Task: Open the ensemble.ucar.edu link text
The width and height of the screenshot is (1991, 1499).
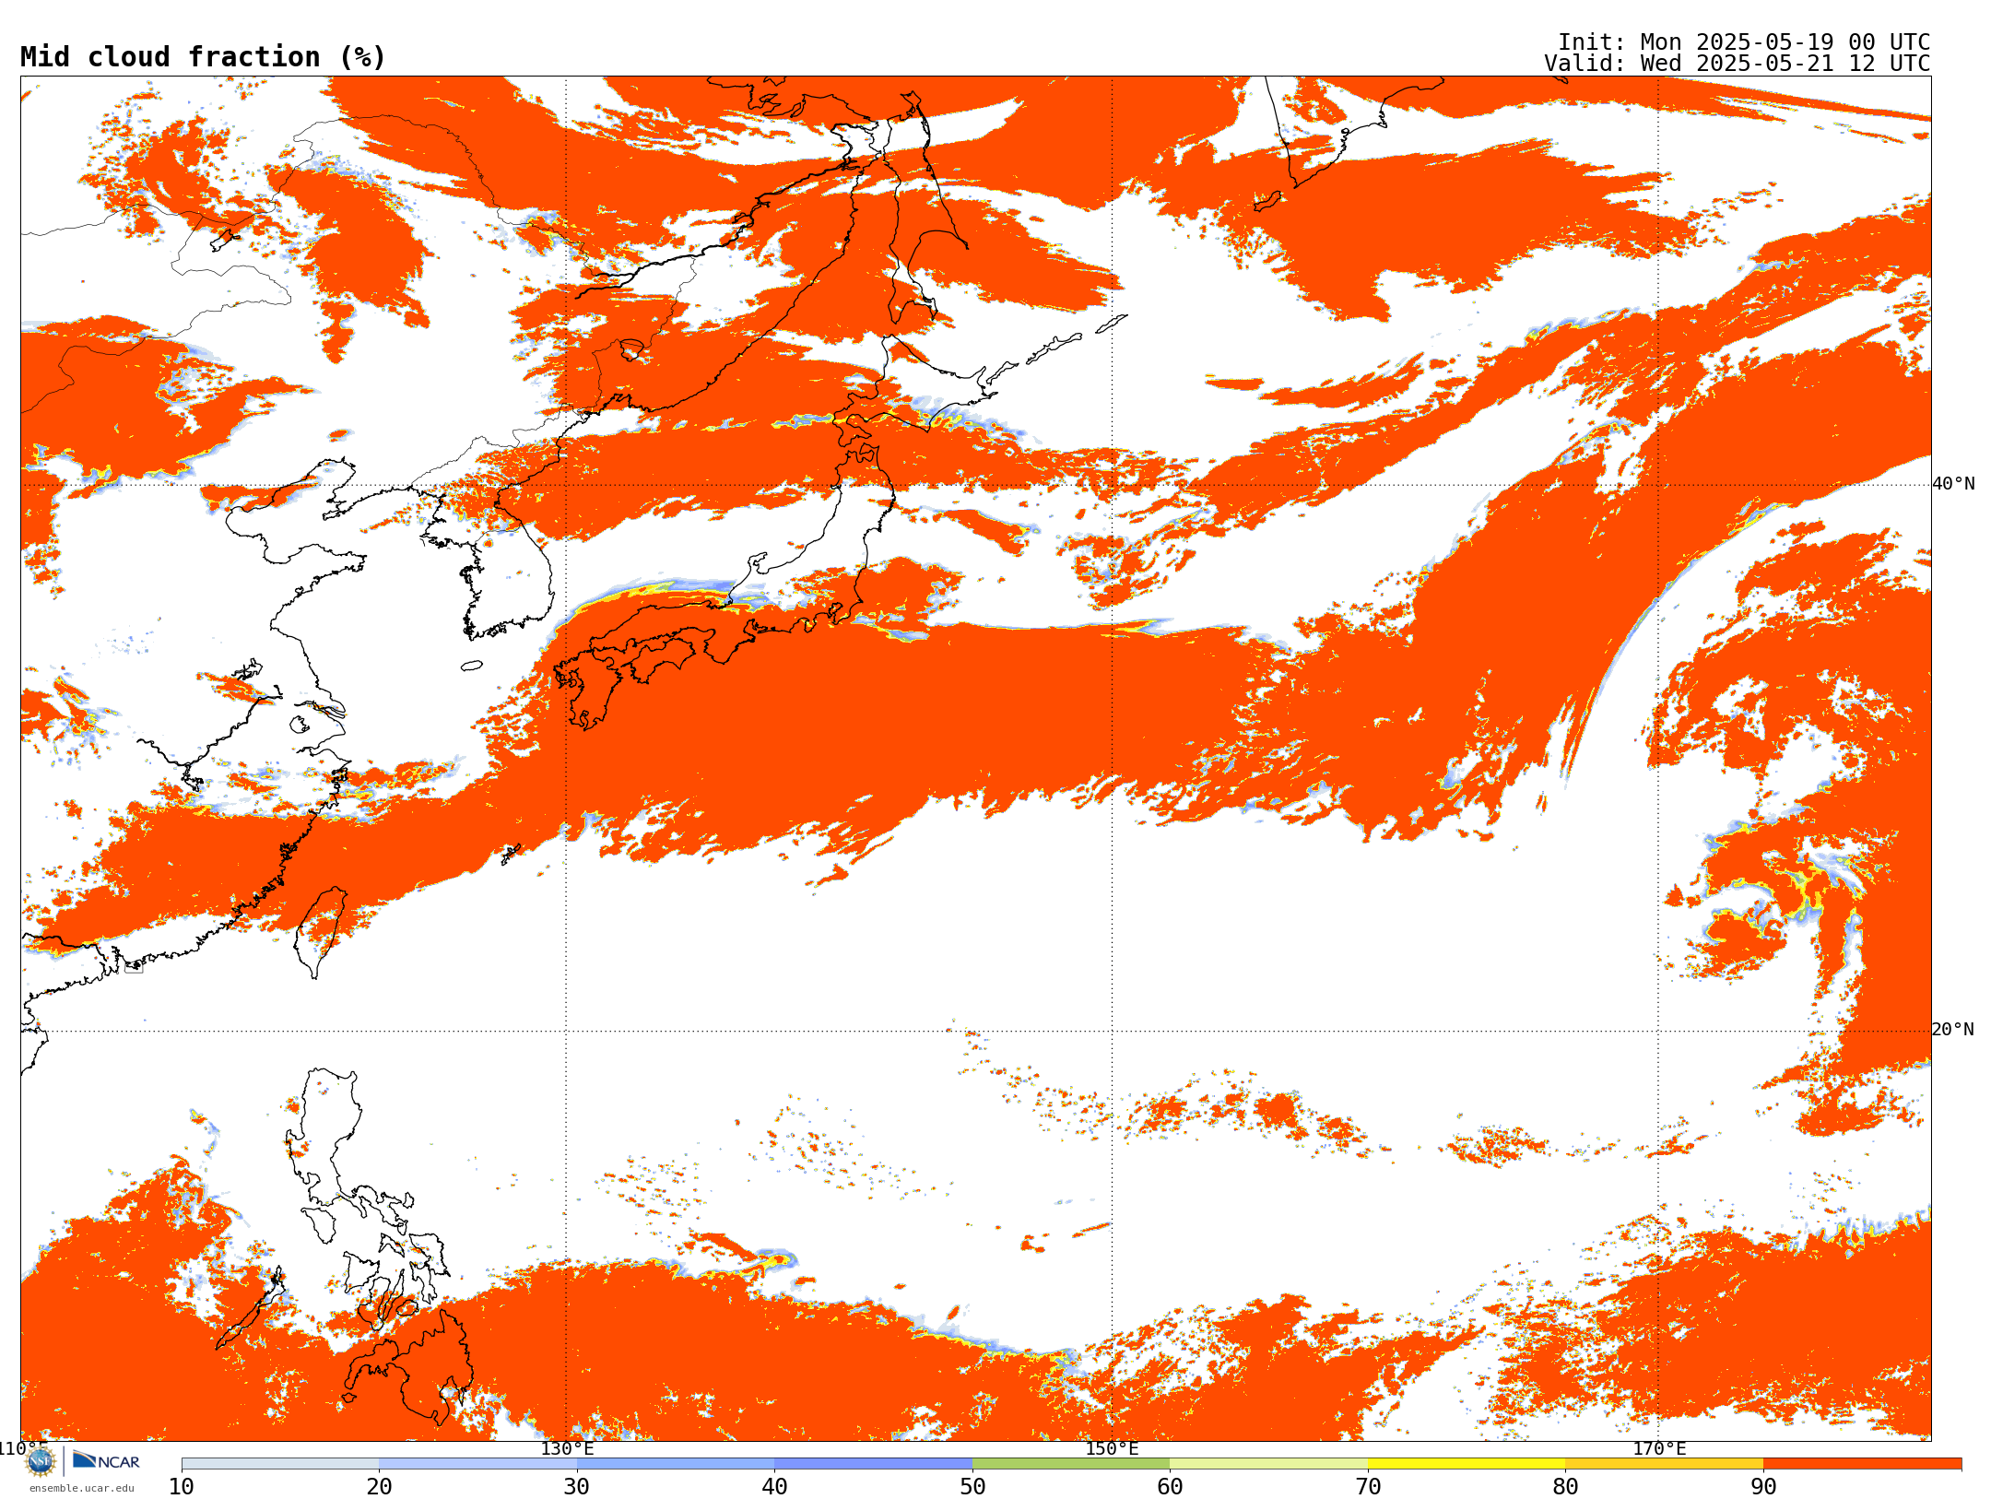Action: coord(81,1488)
